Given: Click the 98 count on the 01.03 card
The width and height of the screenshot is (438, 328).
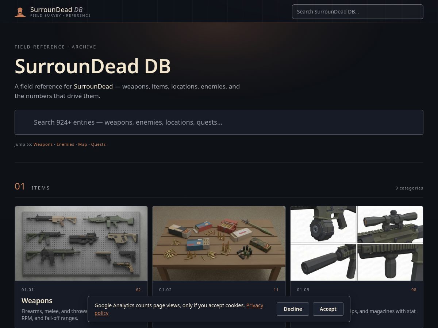Looking at the screenshot, I should tap(414, 290).
